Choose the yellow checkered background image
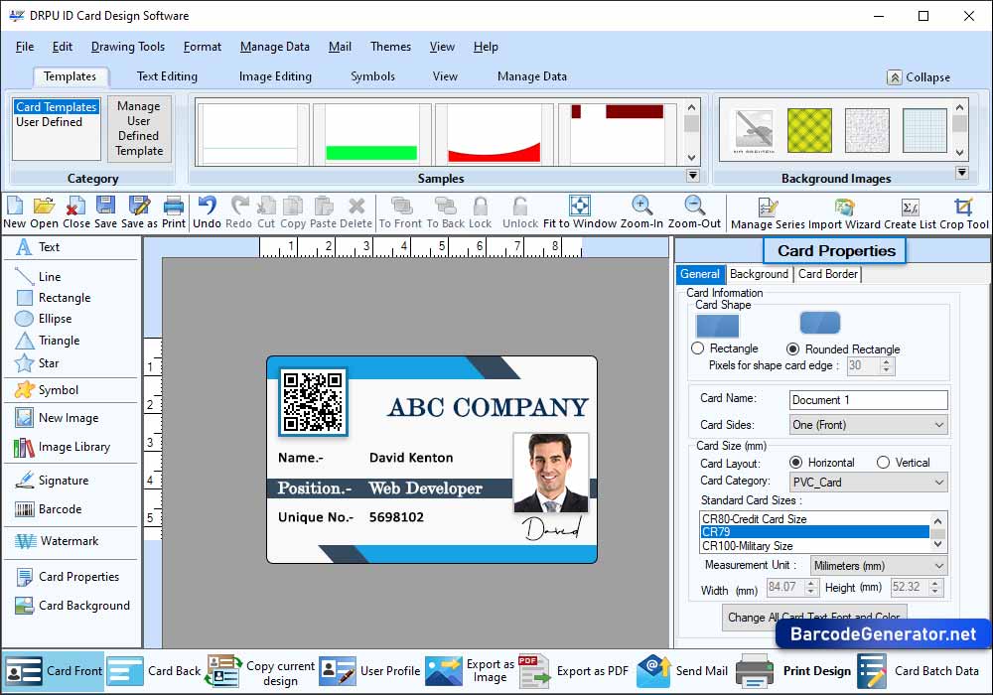This screenshot has width=993, height=695. click(809, 130)
